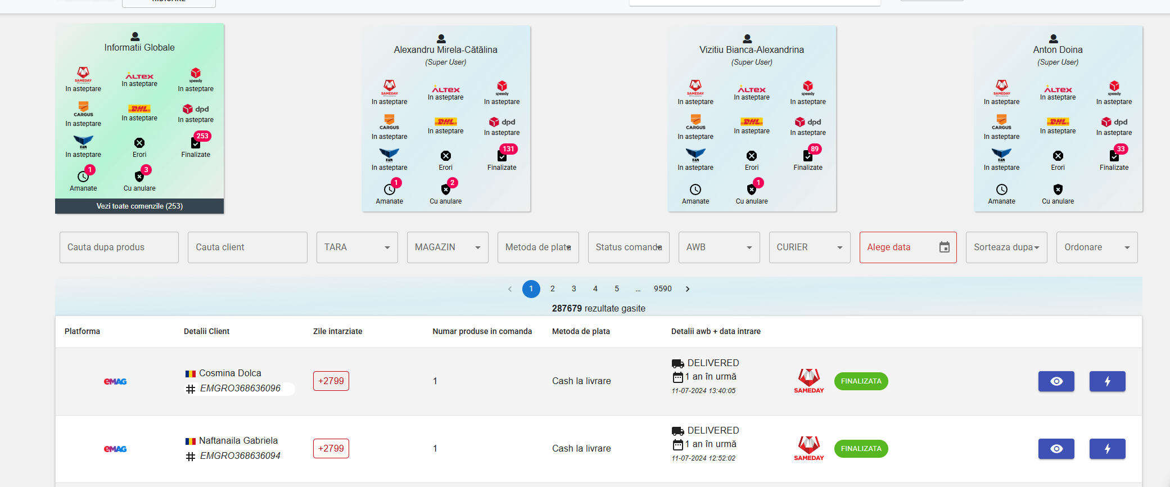View Naftanaila Gabriela order with eye button

[x=1056, y=449]
